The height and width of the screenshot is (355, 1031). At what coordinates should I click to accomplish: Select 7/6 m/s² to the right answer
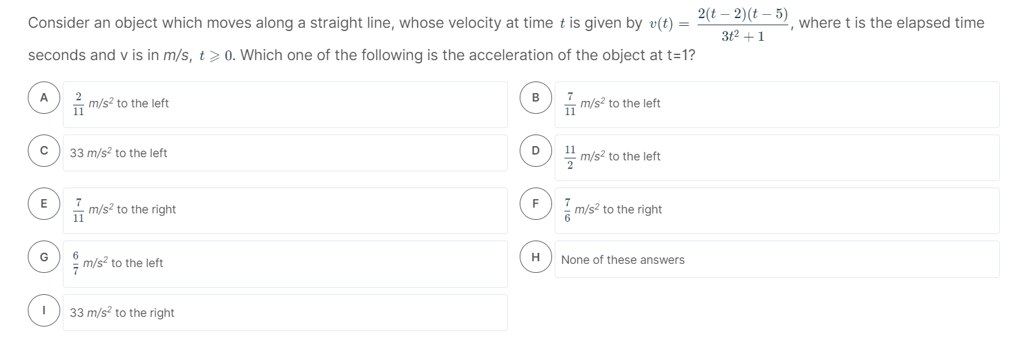[777, 211]
